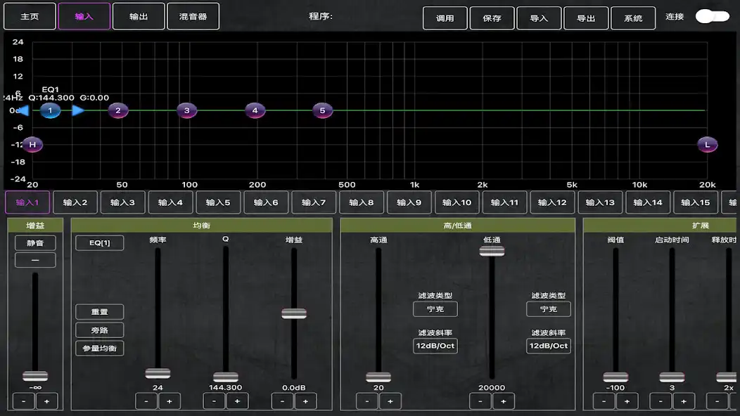
Task: Open the EQ[1] band selector
Action: coord(100,242)
